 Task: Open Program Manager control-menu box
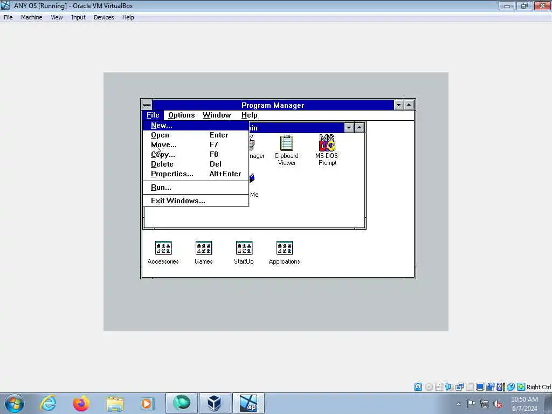click(147, 105)
